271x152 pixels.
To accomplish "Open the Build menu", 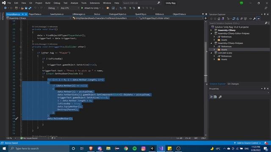I will point(48,3).
